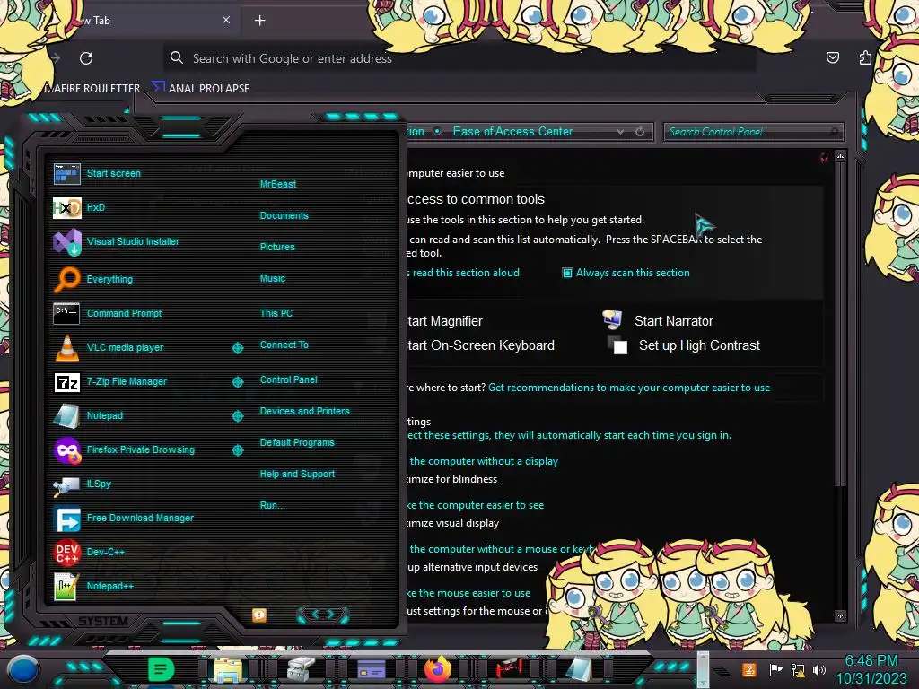Click the Start orb button
Image resolution: width=919 pixels, height=689 pixels.
tap(22, 669)
